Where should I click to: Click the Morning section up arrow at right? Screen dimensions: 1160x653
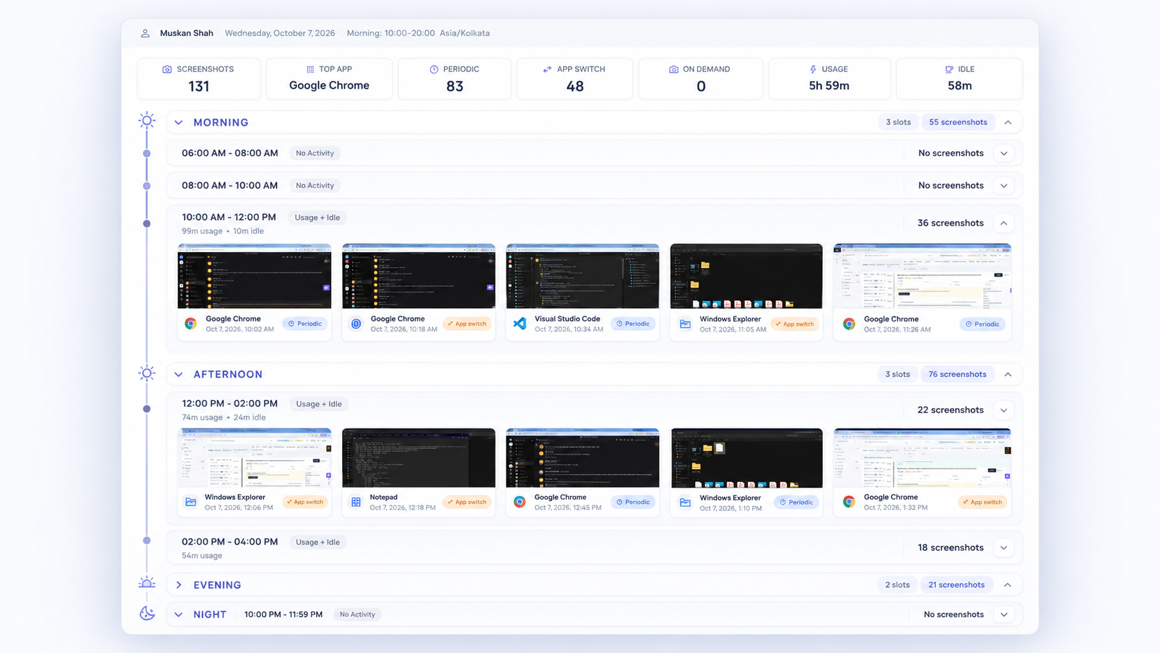(x=1008, y=122)
